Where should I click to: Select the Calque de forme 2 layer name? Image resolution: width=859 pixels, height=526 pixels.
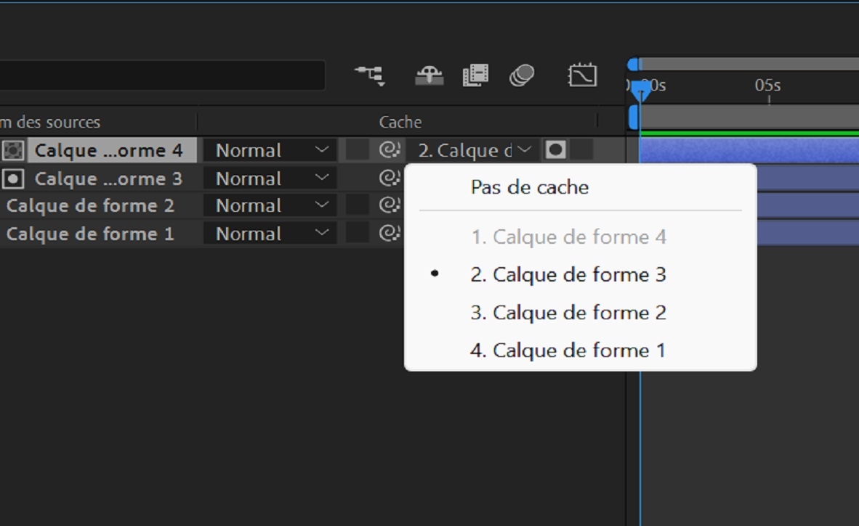point(90,206)
